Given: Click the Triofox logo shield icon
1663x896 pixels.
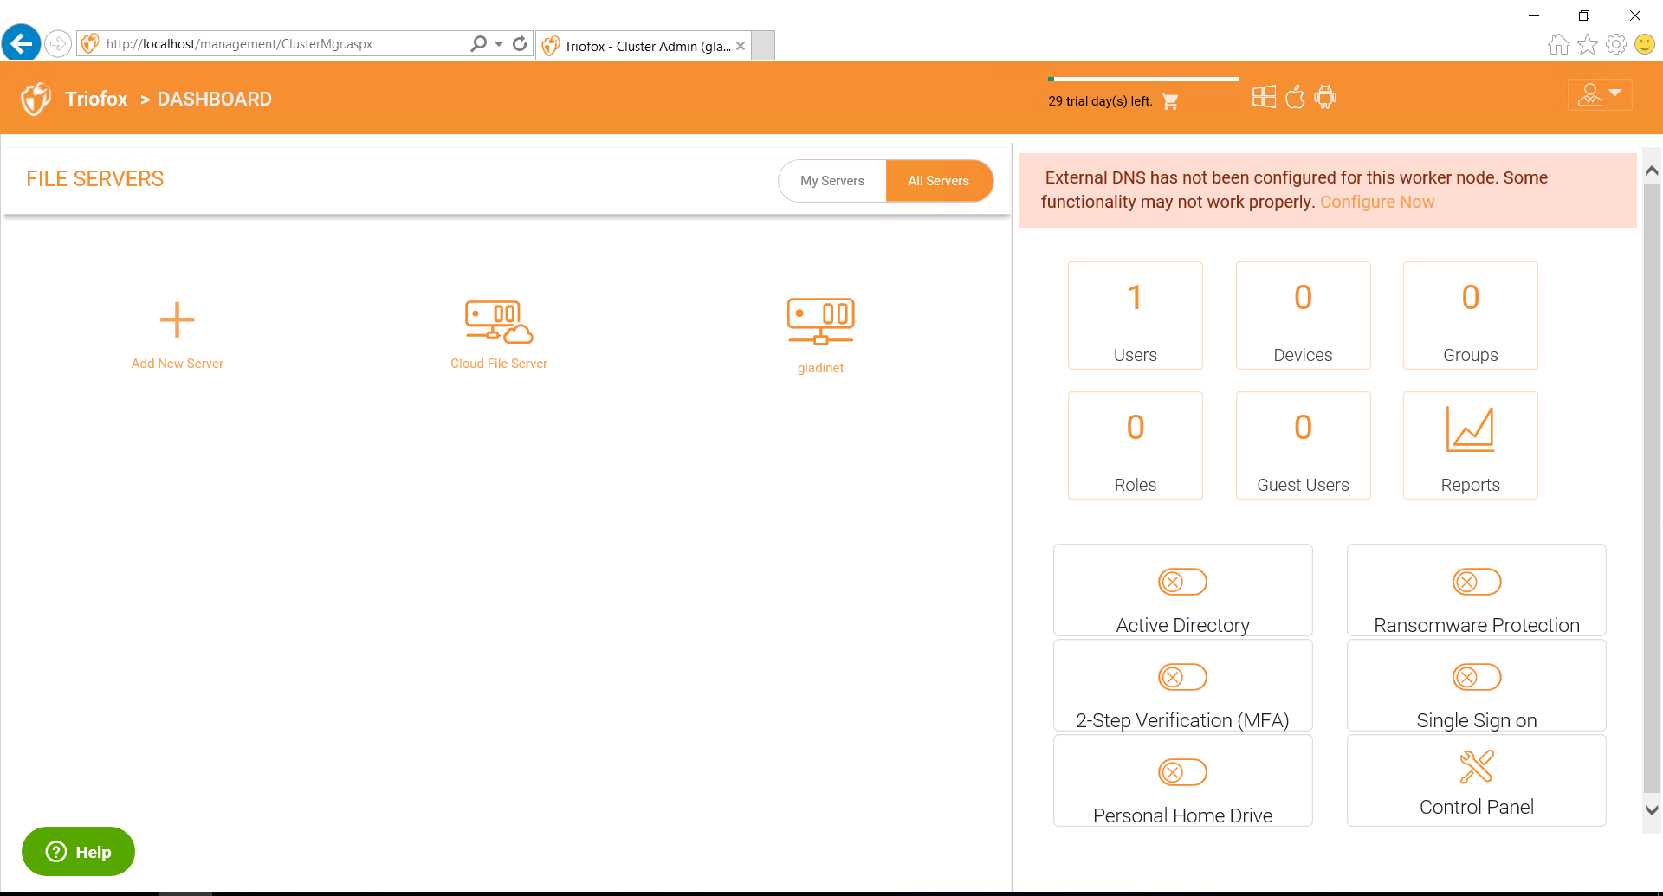Looking at the screenshot, I should 36,99.
